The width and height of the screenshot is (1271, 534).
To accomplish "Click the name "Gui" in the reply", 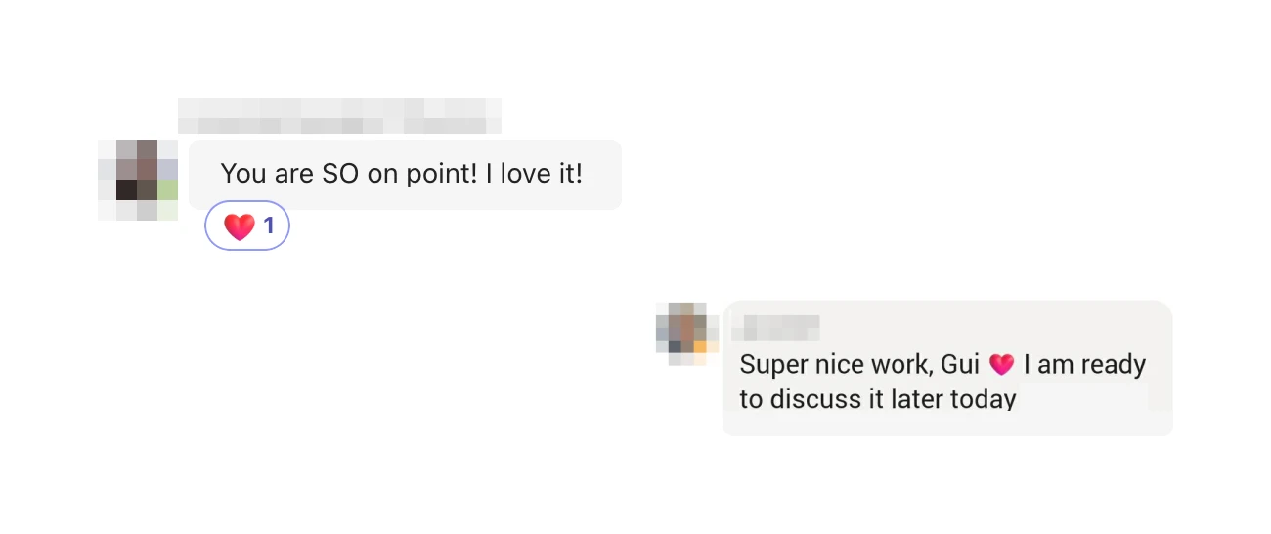I will click(x=960, y=365).
